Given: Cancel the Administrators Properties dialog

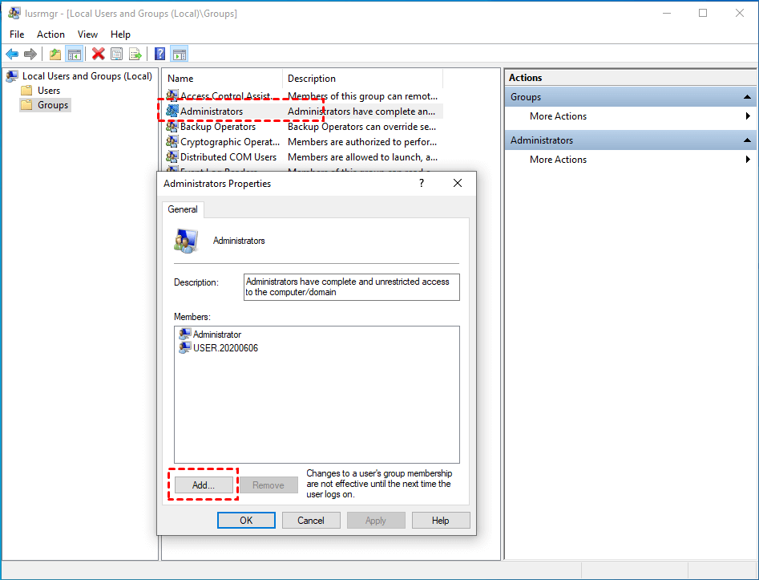Looking at the screenshot, I should (x=311, y=521).
